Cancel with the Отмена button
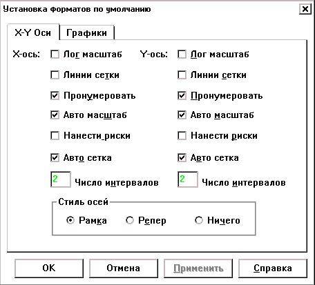Viewport: 315px width, 285px height. pyautogui.click(x=124, y=268)
